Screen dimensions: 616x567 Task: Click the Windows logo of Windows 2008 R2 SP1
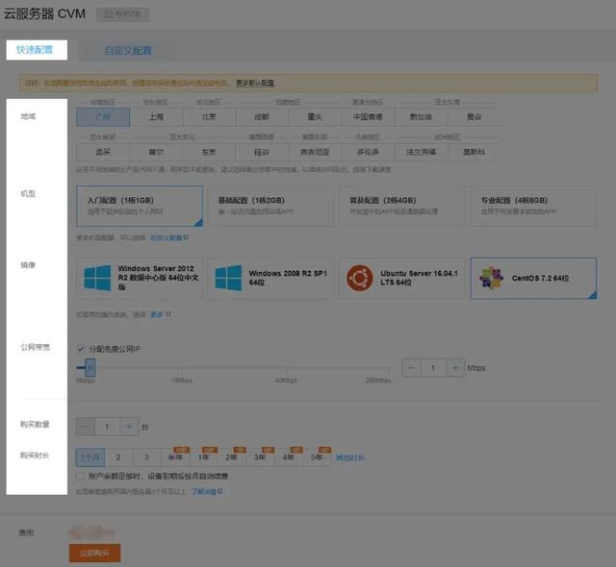(x=229, y=278)
